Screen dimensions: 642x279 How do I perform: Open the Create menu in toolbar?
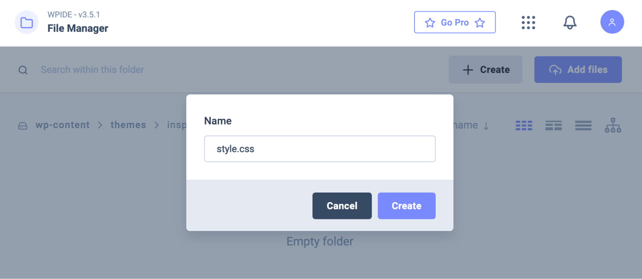coord(486,70)
